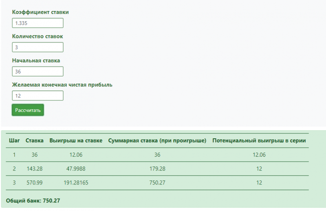Click the Желаемая конечная чистая прибыль field

[37, 96]
